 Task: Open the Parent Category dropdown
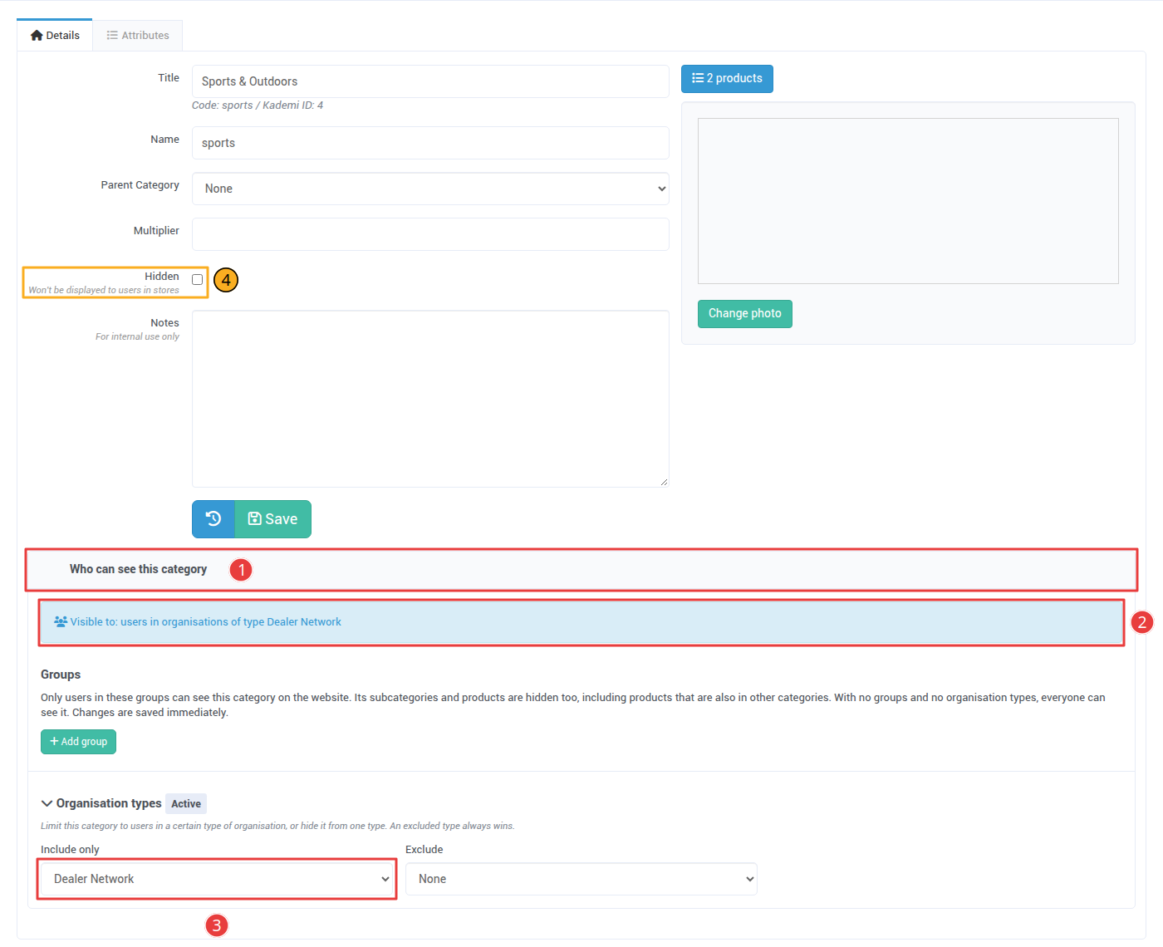tap(430, 189)
